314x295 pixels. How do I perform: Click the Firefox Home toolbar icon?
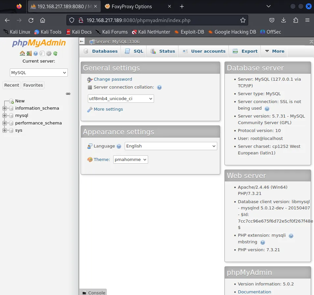(x=43, y=20)
